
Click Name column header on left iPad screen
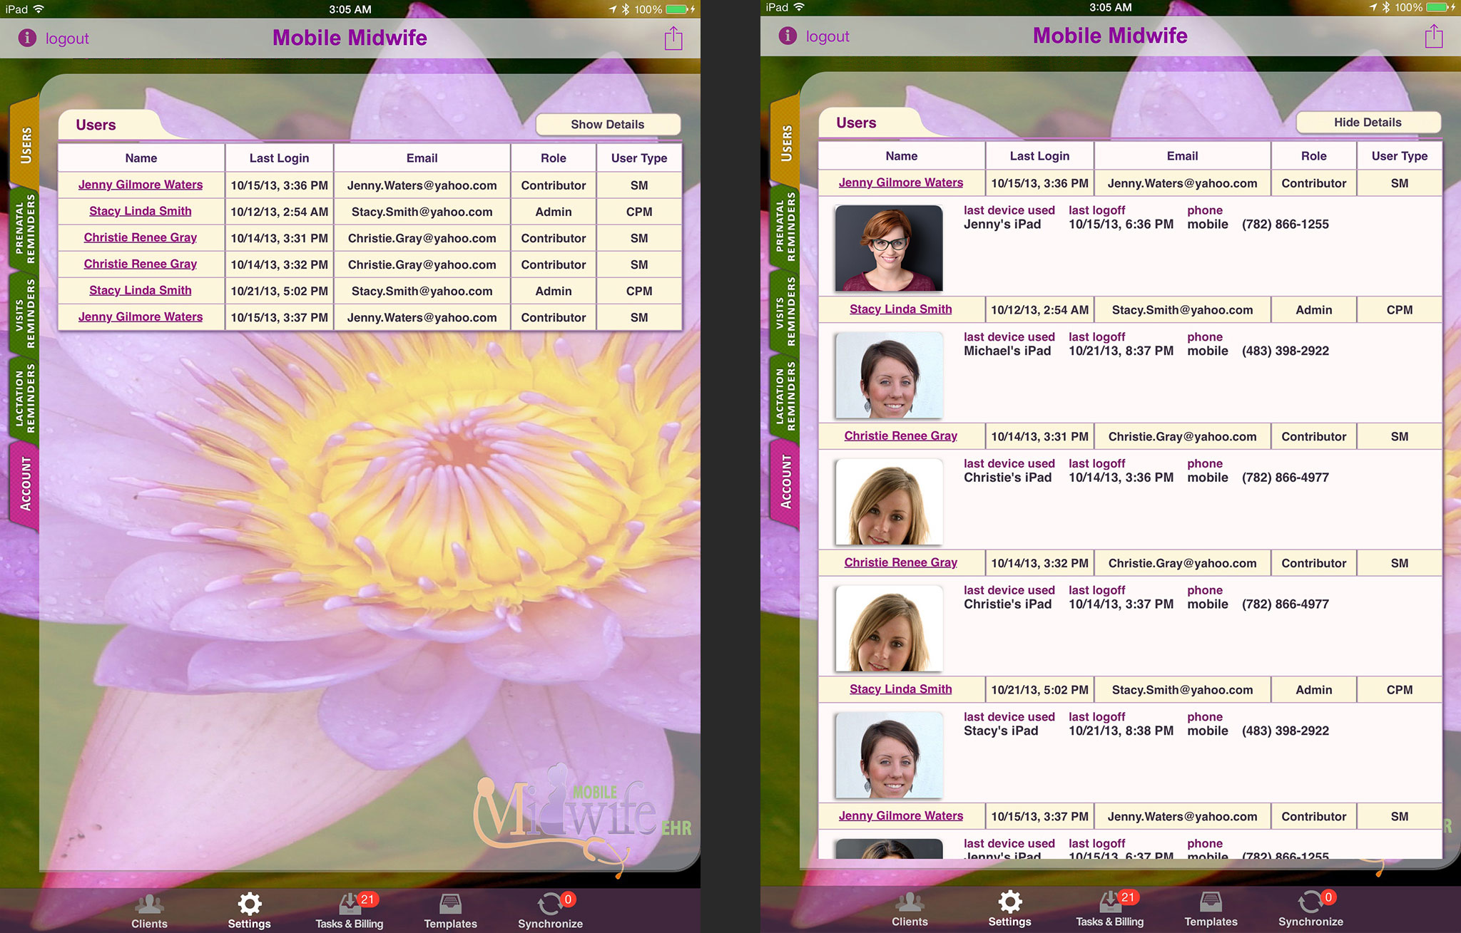[141, 158]
